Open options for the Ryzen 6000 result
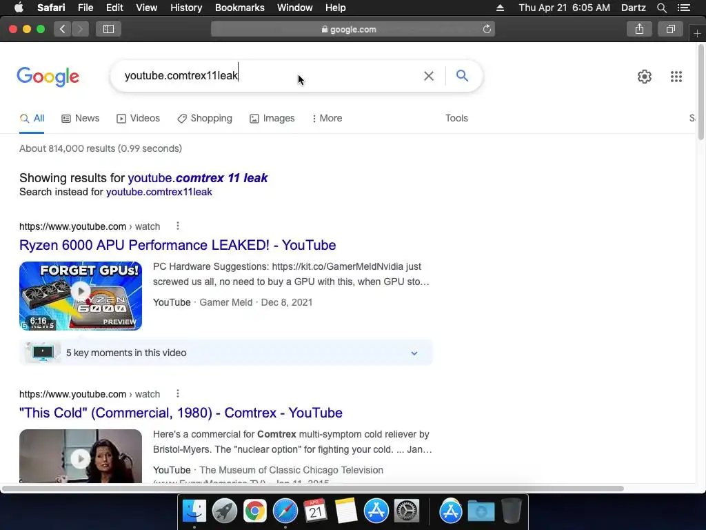 coord(178,226)
